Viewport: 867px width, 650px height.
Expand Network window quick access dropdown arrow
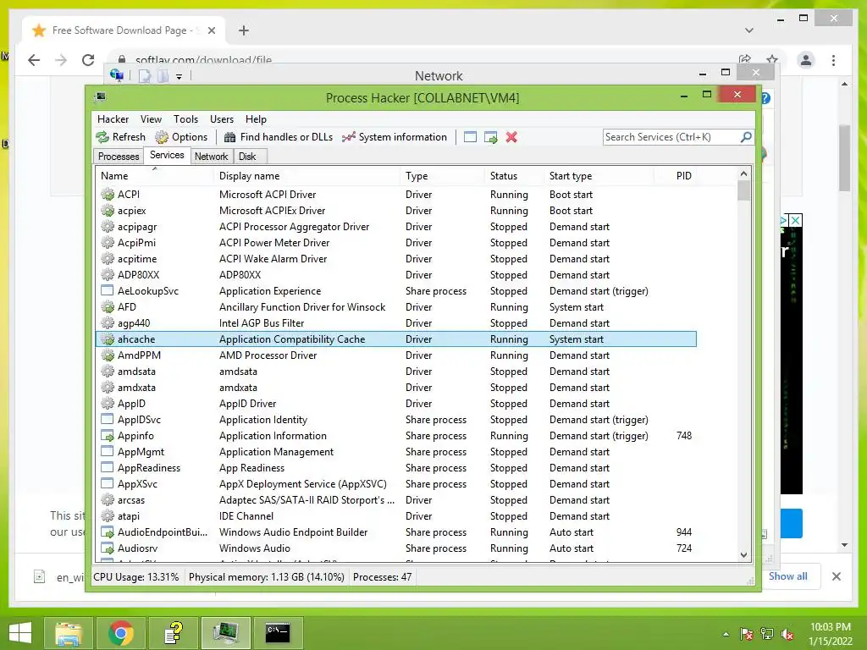179,76
